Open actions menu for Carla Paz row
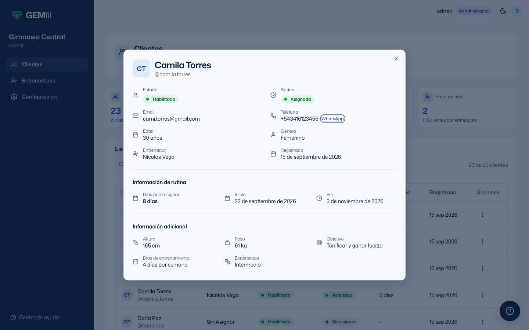 pos(483,322)
